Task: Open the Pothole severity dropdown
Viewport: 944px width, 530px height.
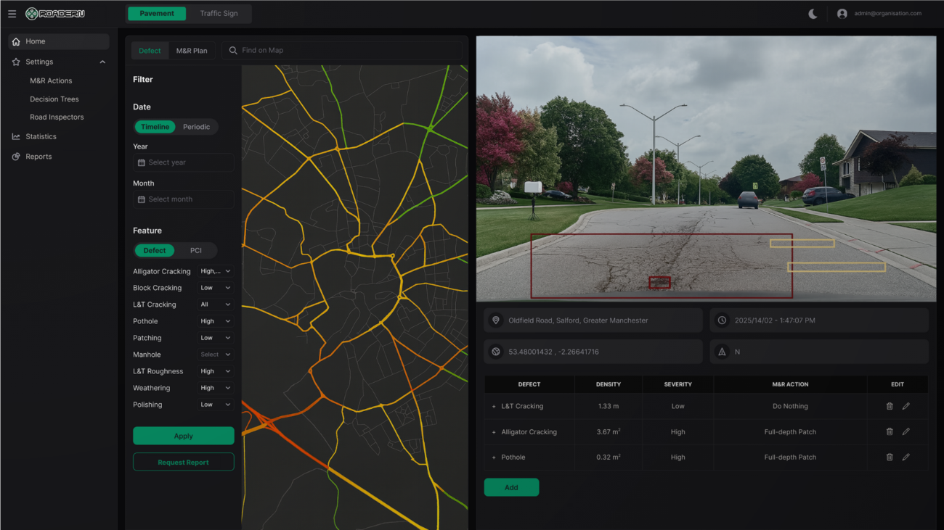Action: pyautogui.click(x=214, y=320)
